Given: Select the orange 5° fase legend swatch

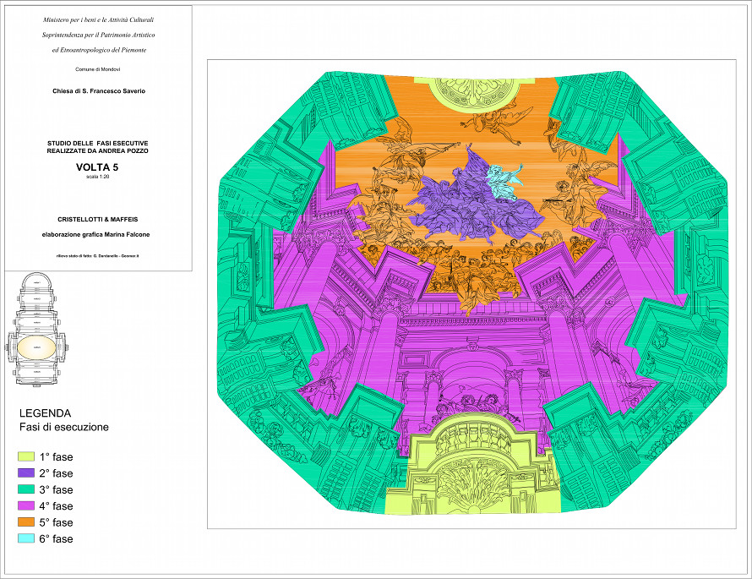Looking at the screenshot, I should point(26,522).
